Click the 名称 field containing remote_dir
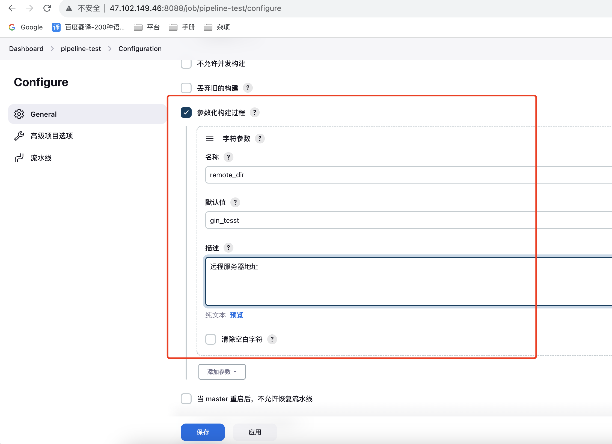Screen dimensions: 612x444 pyautogui.click(x=408, y=175)
